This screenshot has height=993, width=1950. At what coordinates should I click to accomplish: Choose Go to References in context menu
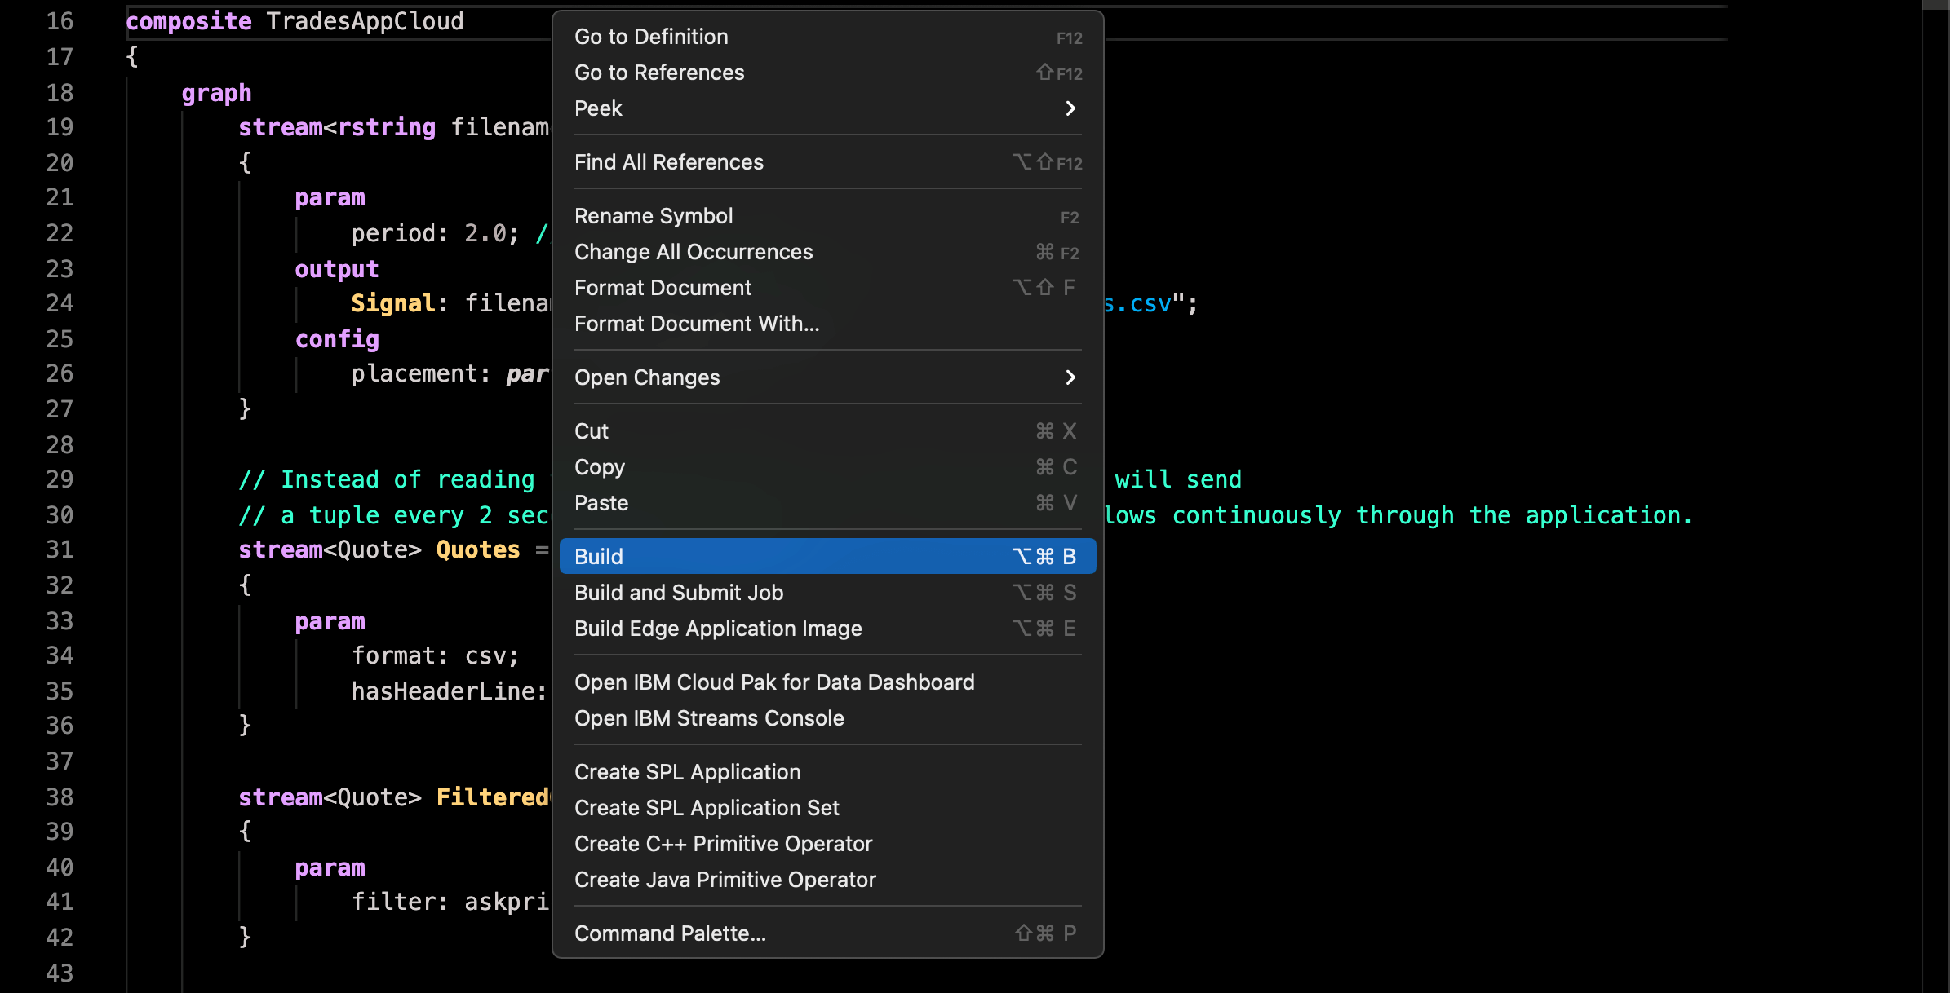pyautogui.click(x=659, y=73)
